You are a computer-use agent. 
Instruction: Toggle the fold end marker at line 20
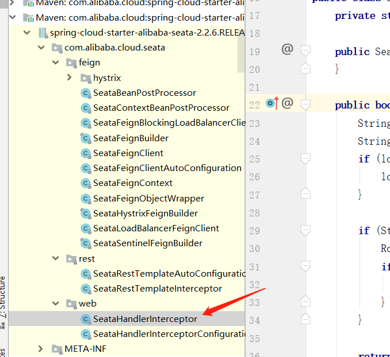305,68
